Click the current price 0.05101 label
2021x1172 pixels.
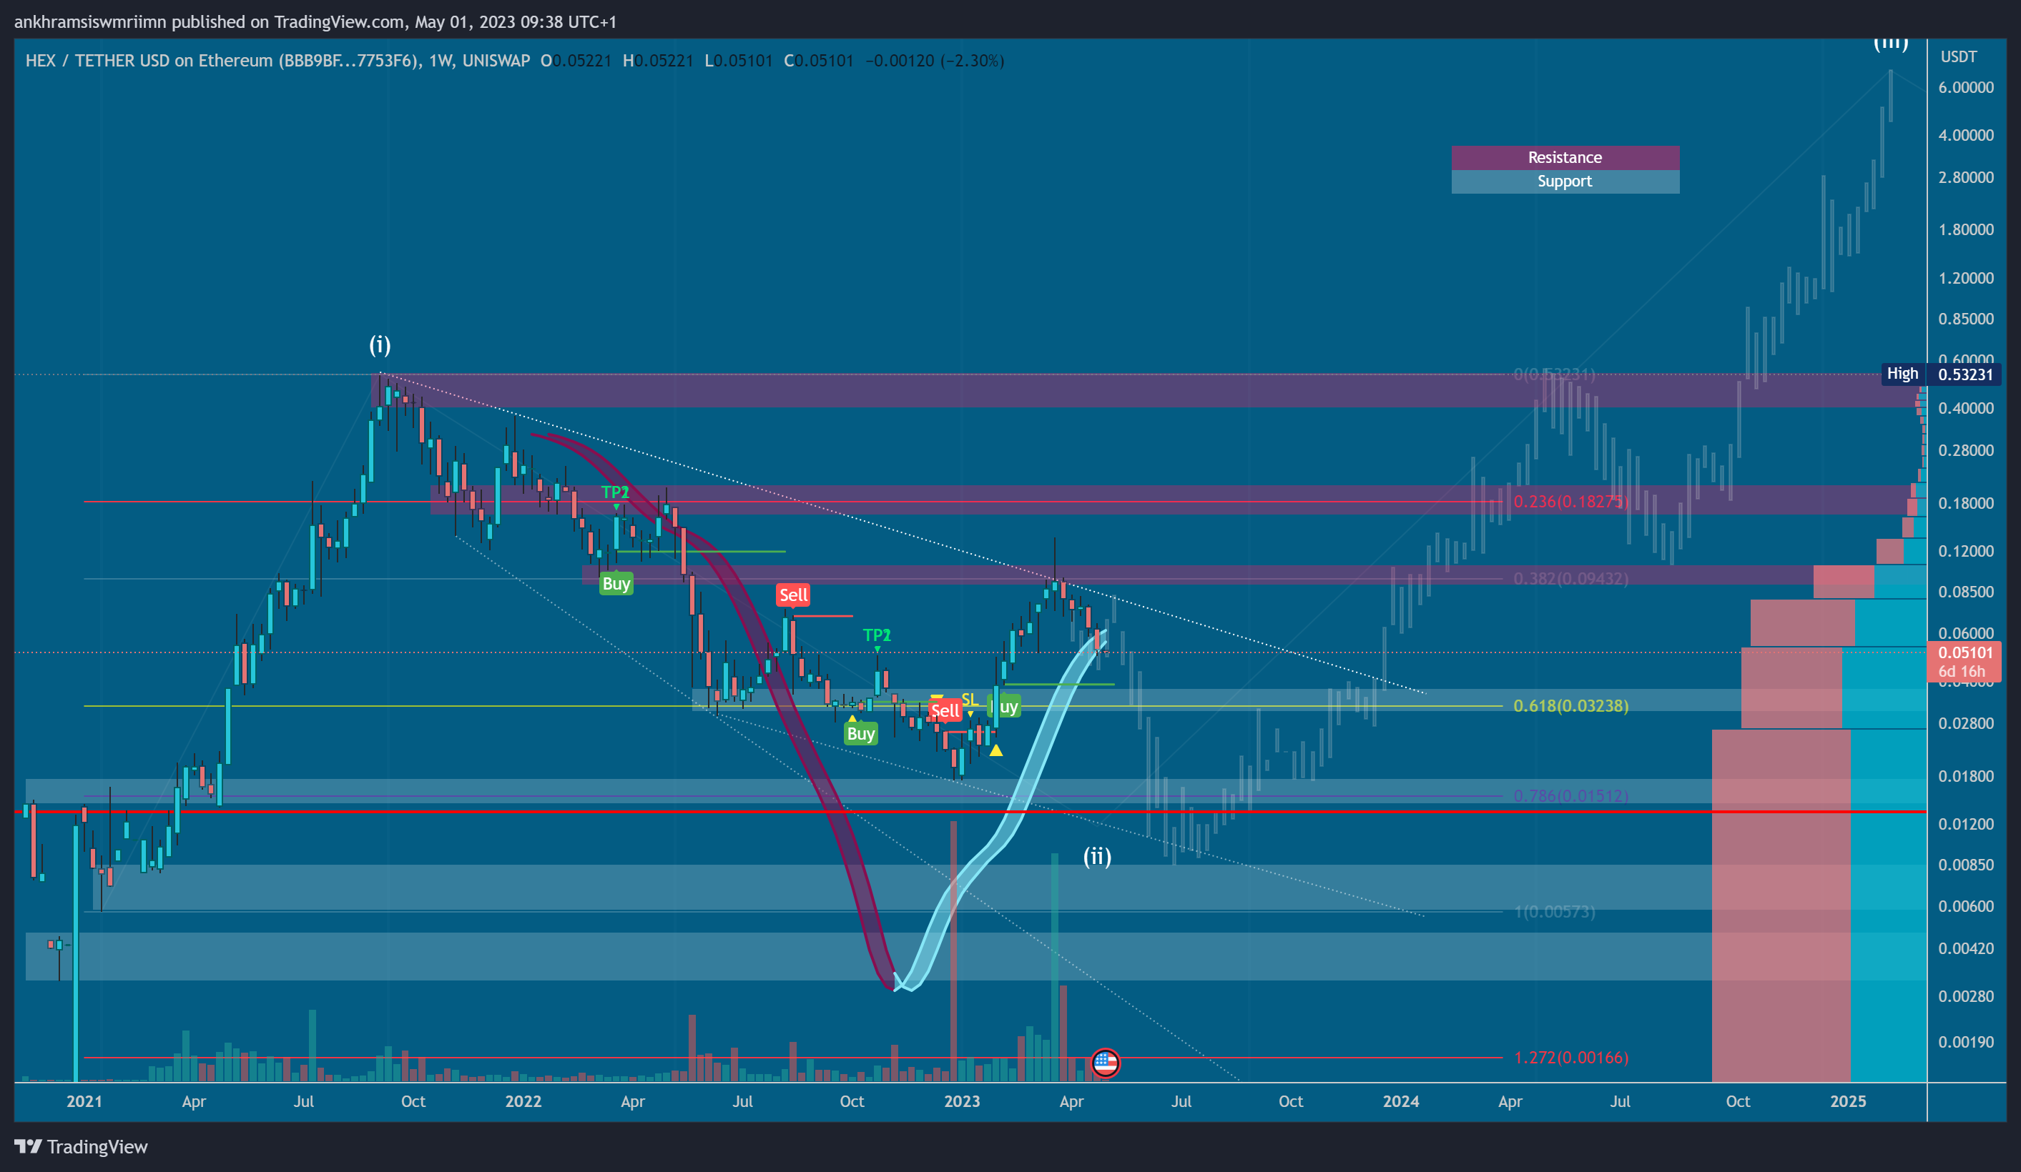[x=1964, y=652]
